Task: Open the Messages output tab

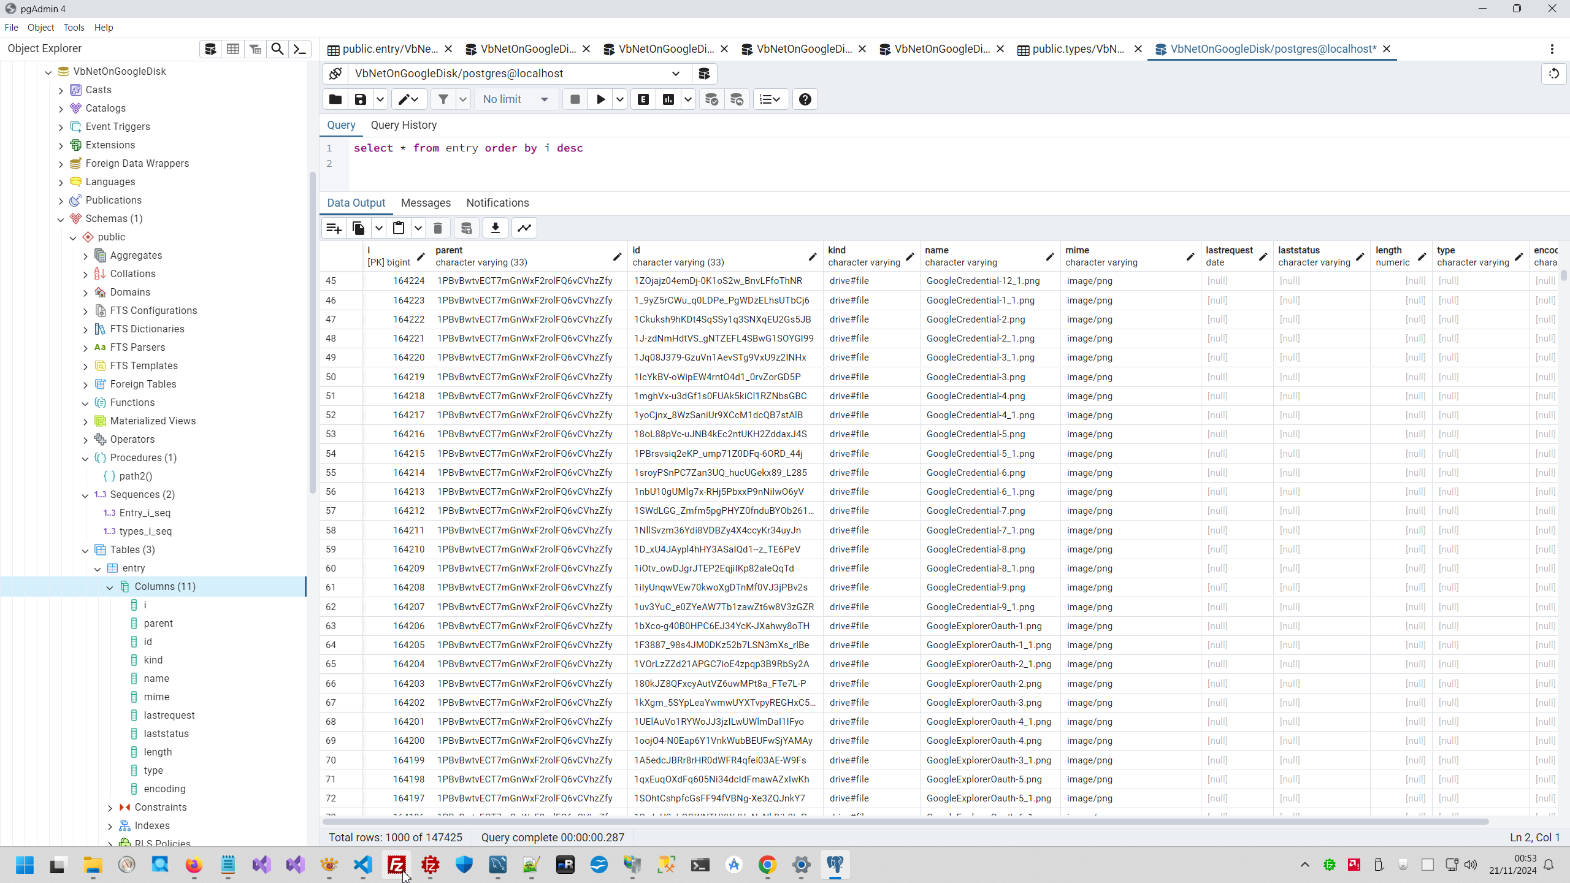Action: [426, 203]
